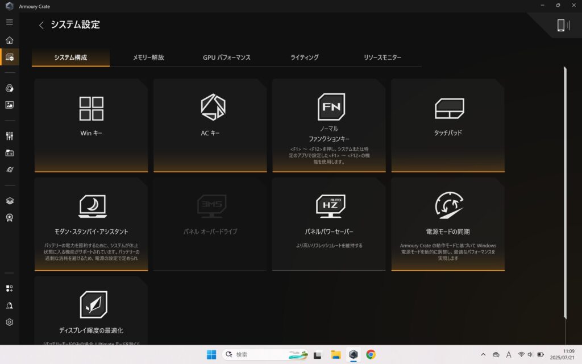
Task: Select the リソースモニター tab
Action: pos(382,57)
